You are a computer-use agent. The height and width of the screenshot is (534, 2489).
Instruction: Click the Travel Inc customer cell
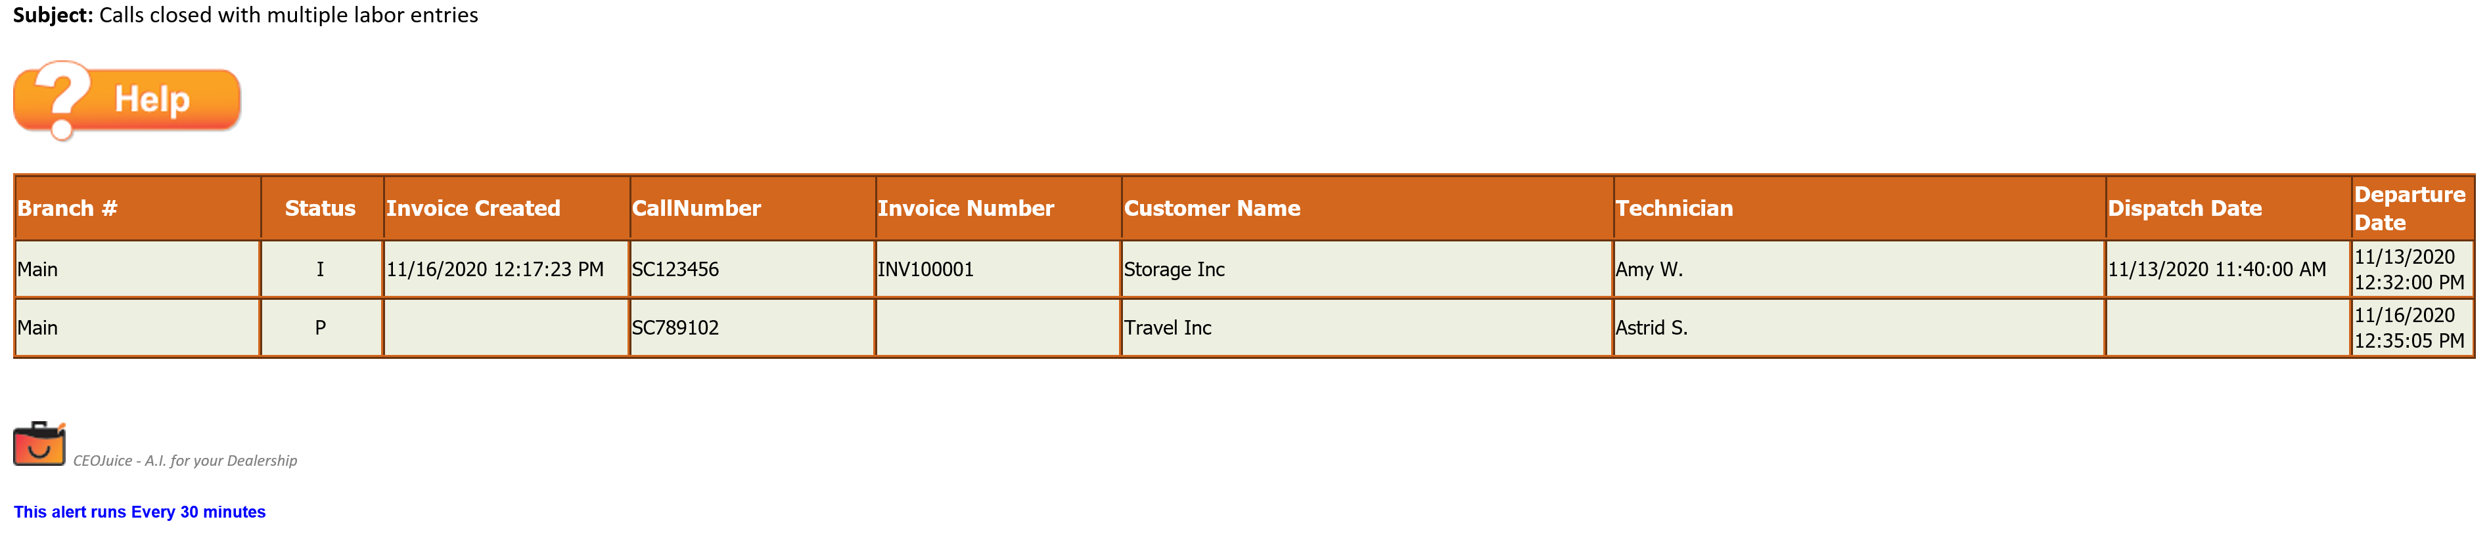(1367, 328)
